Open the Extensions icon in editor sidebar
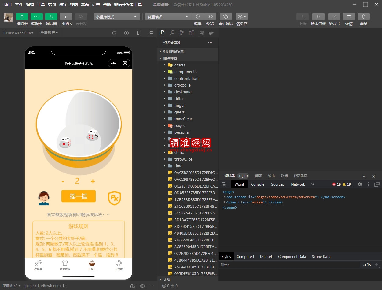The image size is (382, 290). click(x=192, y=33)
